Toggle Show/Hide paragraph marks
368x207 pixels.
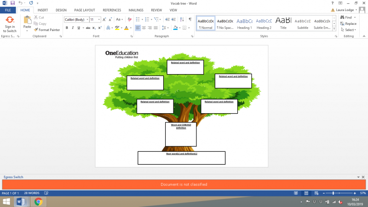(190, 19)
